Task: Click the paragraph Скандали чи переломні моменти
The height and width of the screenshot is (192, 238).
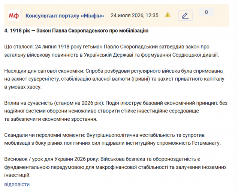Action: (112, 139)
